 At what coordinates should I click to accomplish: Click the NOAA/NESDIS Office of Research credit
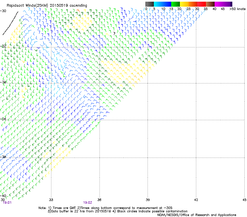[x=197, y=215]
